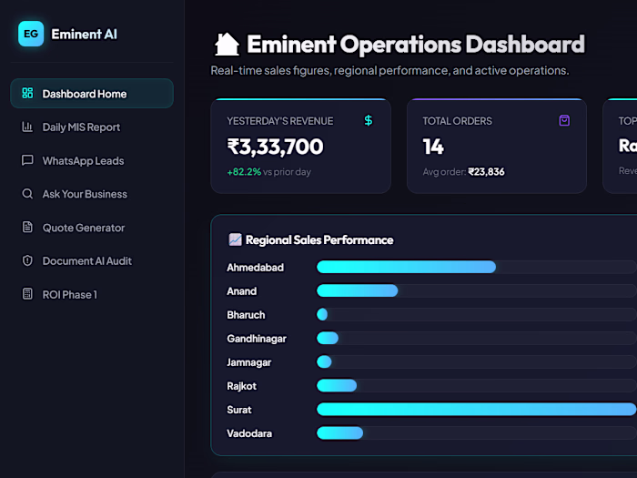This screenshot has height=478, width=637.
Task: Click the dollar icon on revenue card
Action: pos(368,120)
